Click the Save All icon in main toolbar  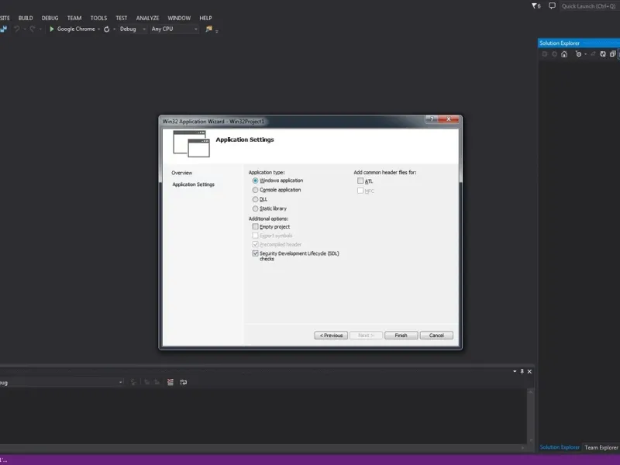[3, 29]
